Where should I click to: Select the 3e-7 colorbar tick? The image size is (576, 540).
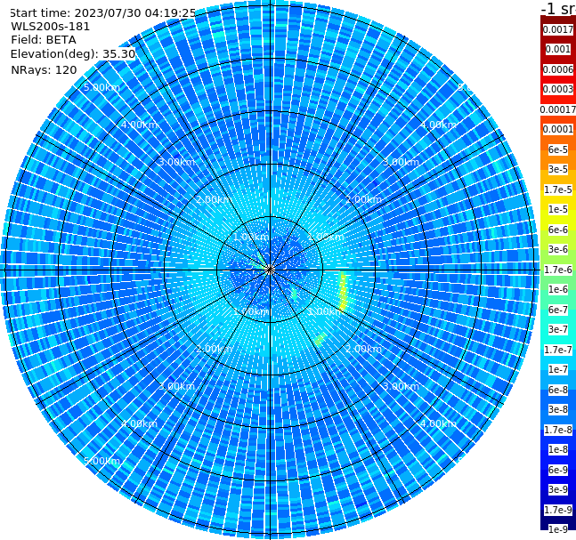tap(558, 329)
